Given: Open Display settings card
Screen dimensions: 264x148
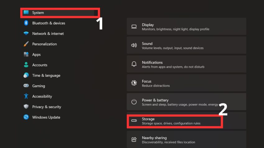Looking at the screenshot, I should tap(186, 27).
